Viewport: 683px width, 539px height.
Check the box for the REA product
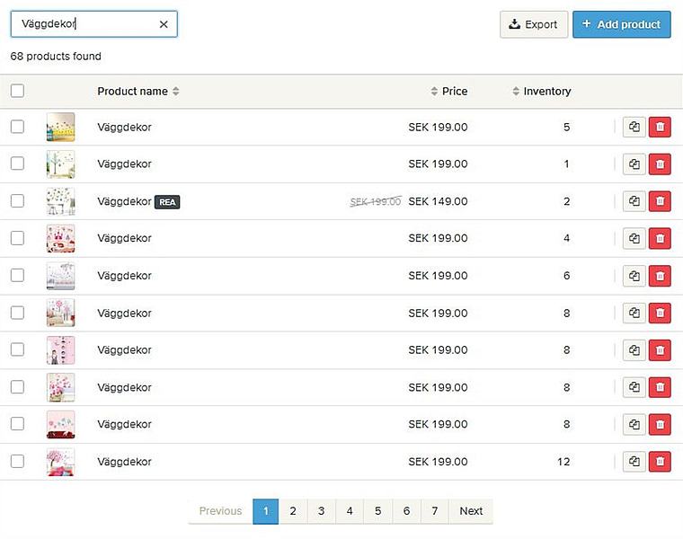click(17, 201)
